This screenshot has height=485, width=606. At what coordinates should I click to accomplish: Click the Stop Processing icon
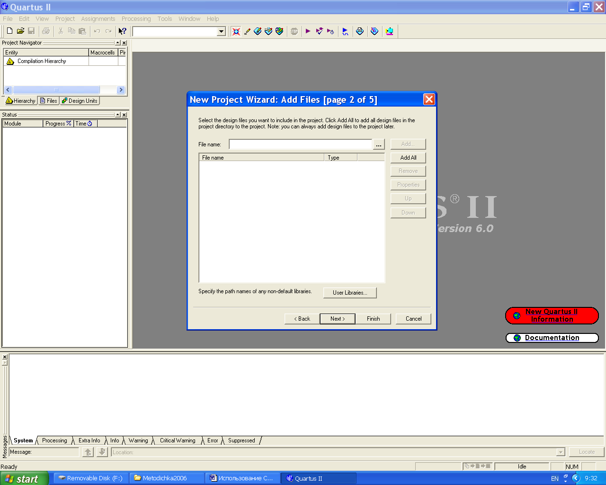(294, 31)
